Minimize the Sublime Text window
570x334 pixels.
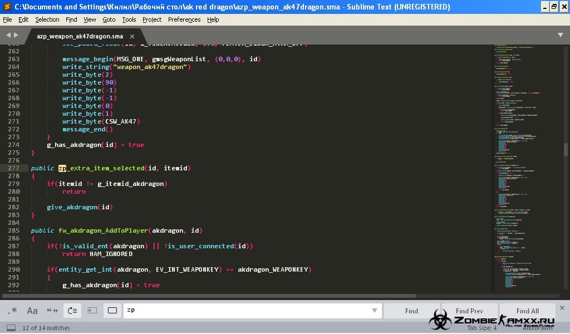tap(544, 7)
